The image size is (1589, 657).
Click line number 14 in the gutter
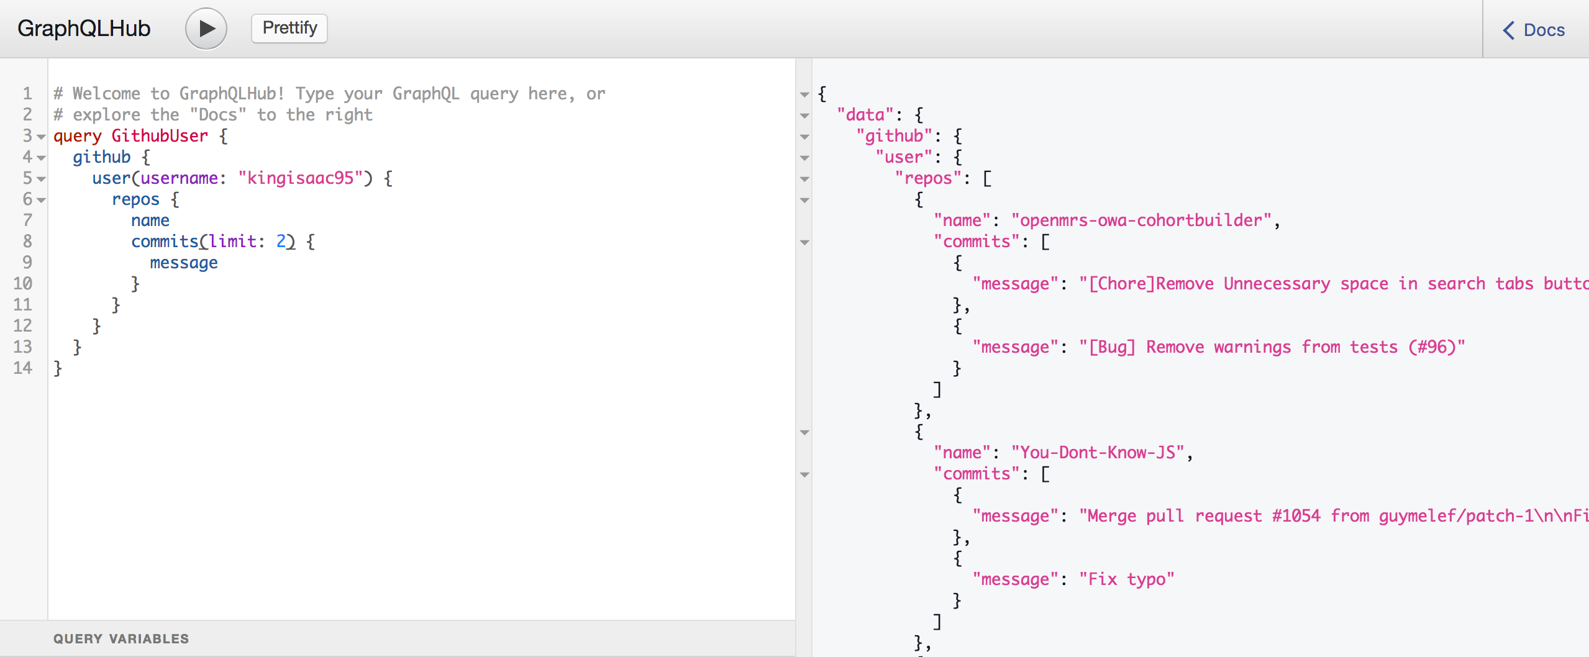[23, 368]
